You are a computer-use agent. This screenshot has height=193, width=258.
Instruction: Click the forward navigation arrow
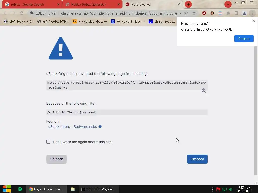[14, 13]
